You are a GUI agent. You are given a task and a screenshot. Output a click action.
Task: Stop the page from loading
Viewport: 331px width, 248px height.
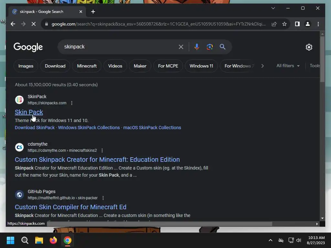34,24
